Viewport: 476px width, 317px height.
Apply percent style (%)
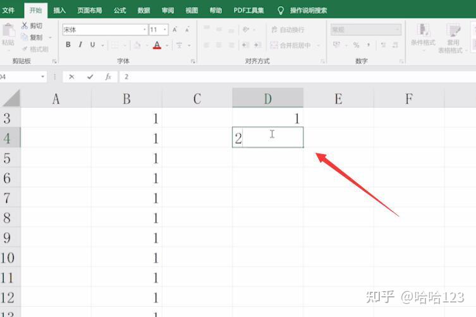(x=356, y=45)
